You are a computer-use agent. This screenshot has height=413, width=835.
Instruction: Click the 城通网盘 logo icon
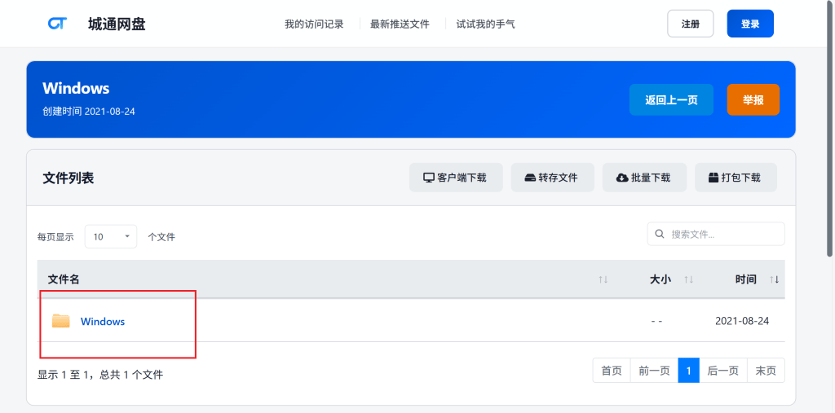point(57,24)
